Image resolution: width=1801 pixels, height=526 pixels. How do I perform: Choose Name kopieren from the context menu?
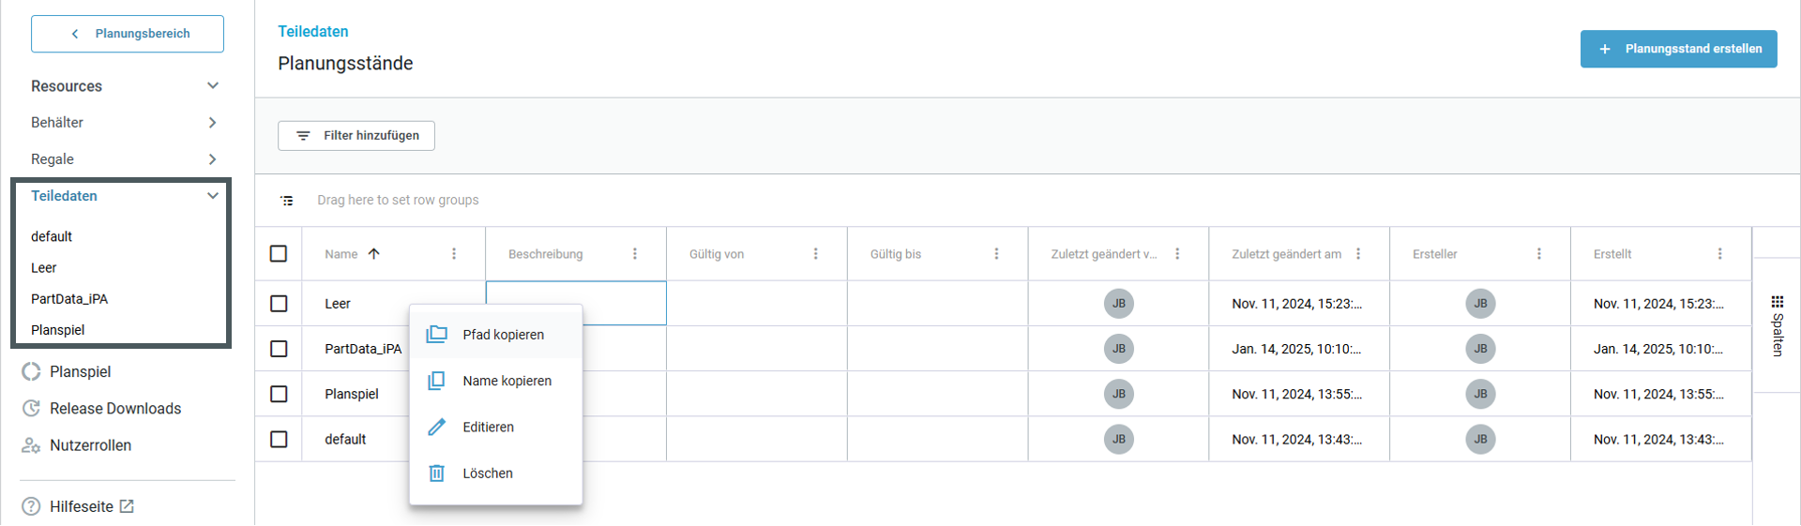pyautogui.click(x=496, y=381)
